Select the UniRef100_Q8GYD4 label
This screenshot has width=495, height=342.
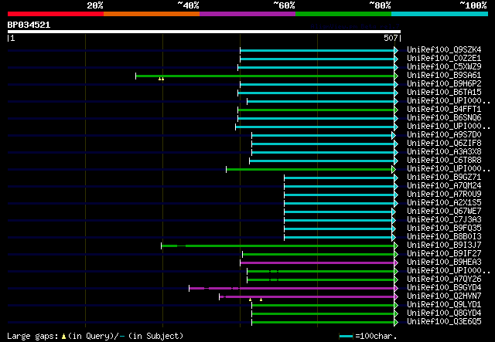[x=444, y=313]
